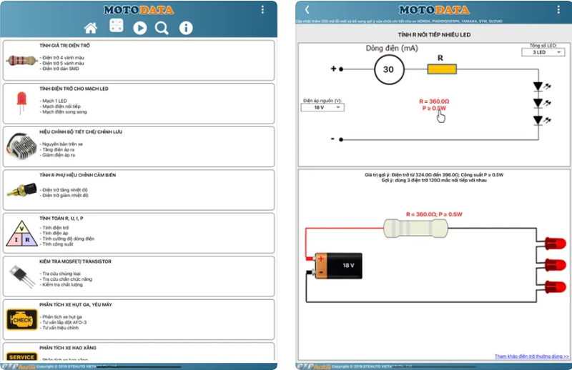Click the TÍNH R NỐI TIẾP NHIỀU LED title
The image size is (572, 370).
[x=434, y=34]
